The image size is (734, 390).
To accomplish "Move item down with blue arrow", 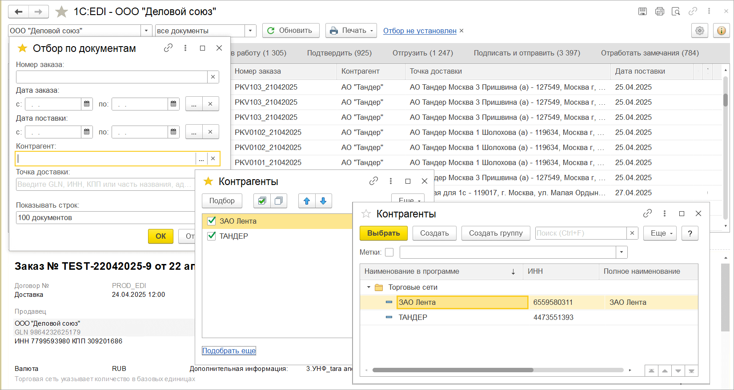I will [323, 201].
